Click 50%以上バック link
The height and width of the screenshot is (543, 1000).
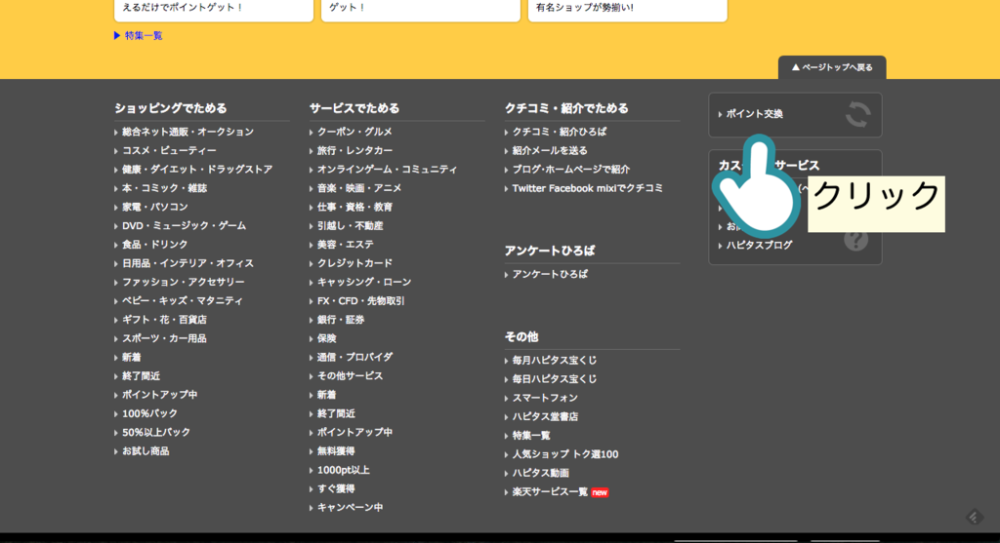point(156,432)
